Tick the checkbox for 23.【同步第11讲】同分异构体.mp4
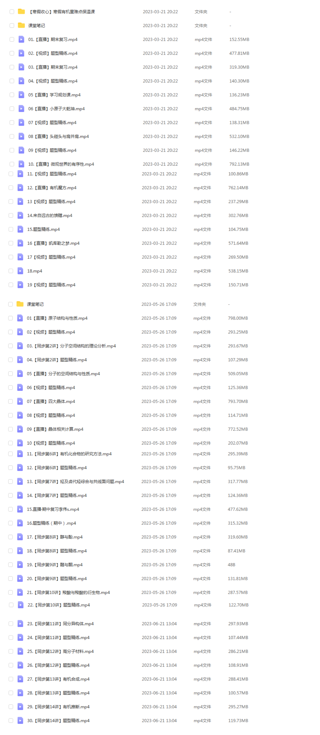The width and height of the screenshot is (320, 735). (11, 623)
